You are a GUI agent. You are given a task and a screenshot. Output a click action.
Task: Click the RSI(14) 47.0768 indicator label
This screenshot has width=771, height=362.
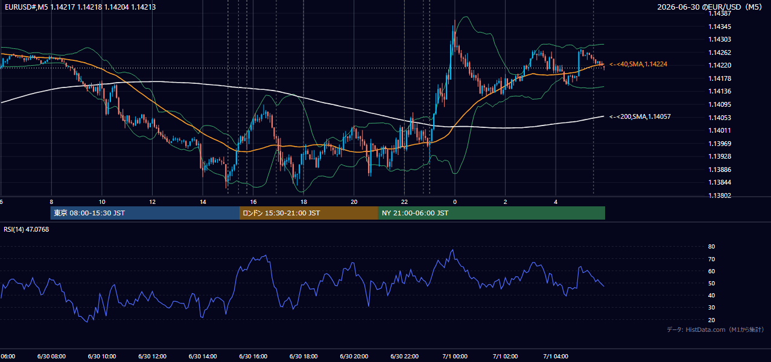pyautogui.click(x=27, y=229)
